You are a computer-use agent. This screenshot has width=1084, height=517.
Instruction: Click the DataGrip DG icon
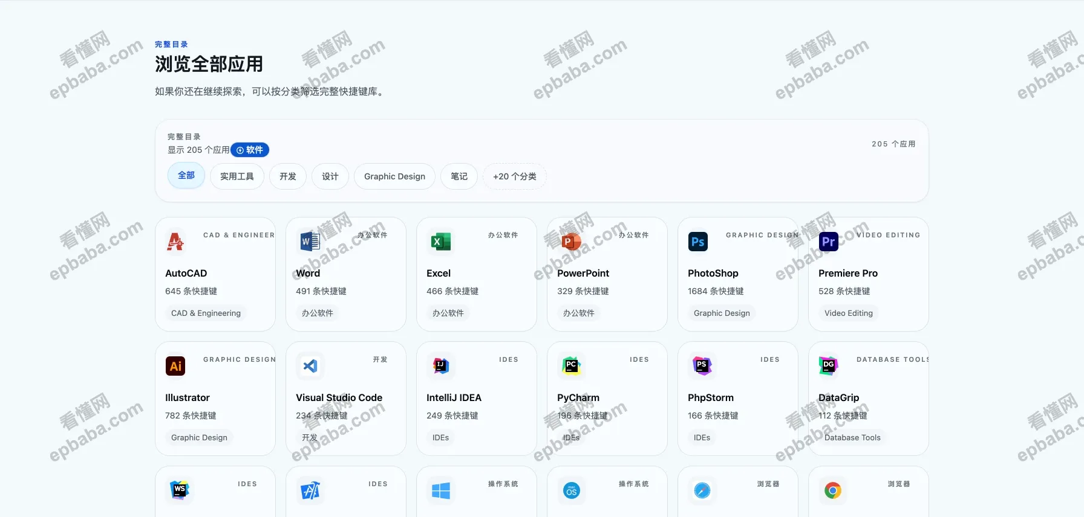click(829, 366)
